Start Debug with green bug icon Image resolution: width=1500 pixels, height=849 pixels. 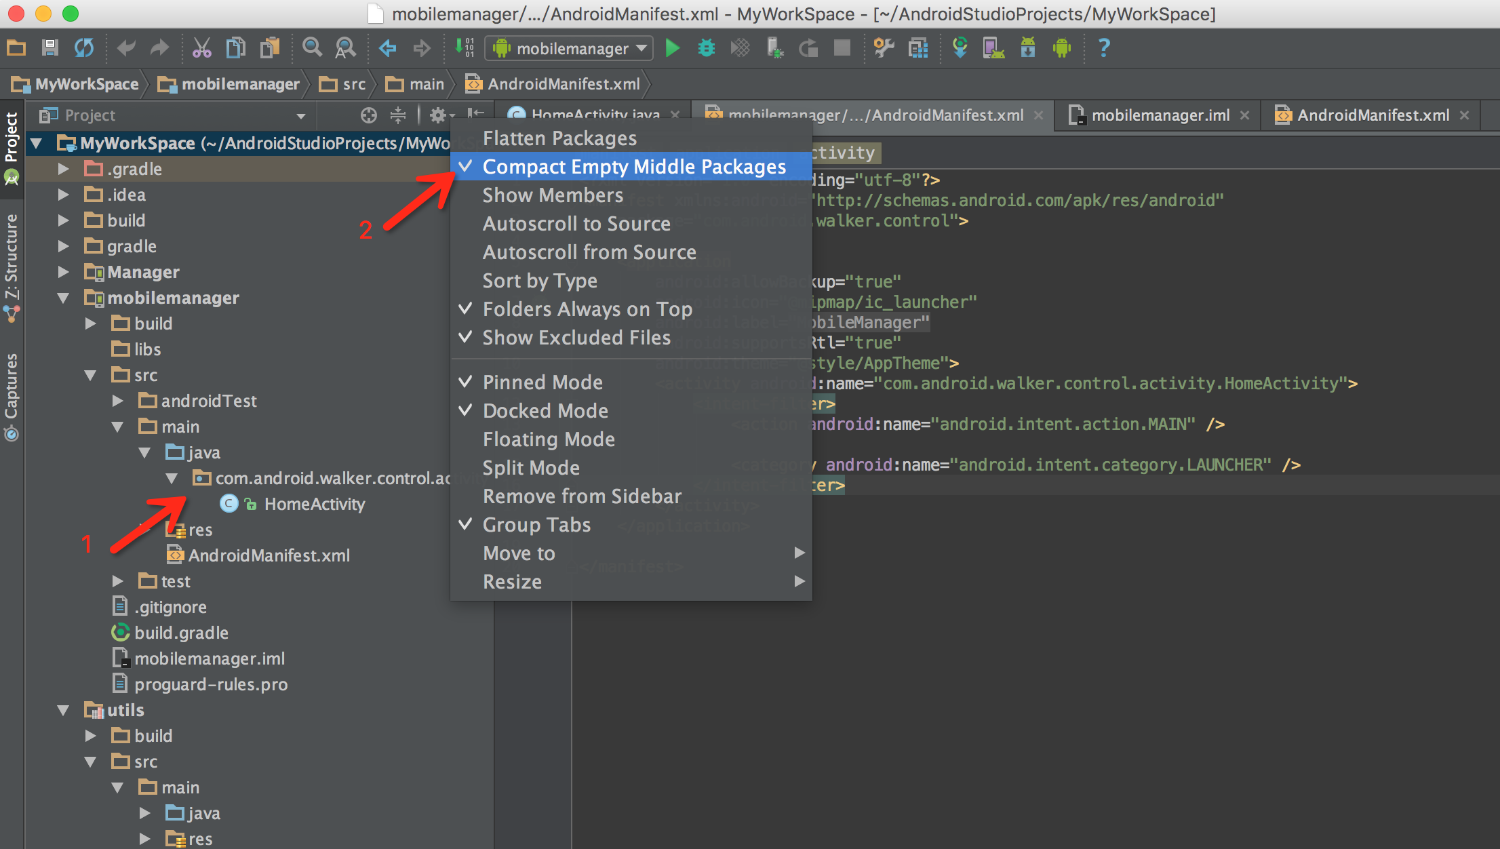click(x=707, y=48)
